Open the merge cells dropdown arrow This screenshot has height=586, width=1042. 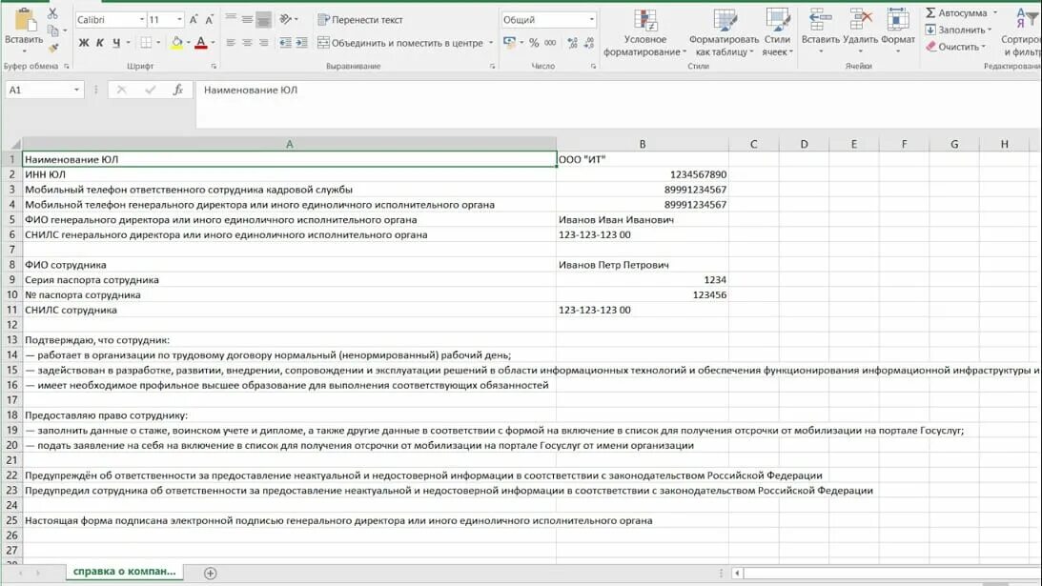pyautogui.click(x=491, y=43)
